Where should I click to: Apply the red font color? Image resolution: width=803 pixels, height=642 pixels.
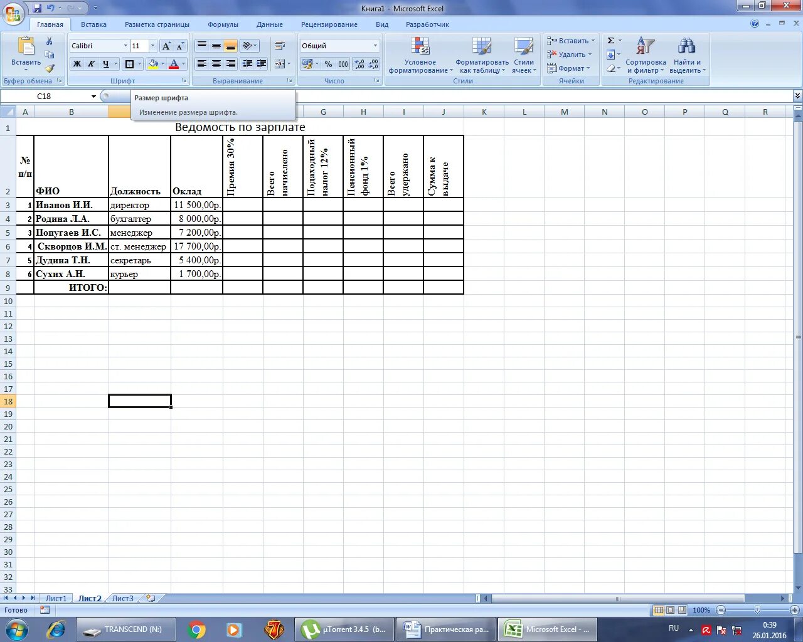[x=174, y=64]
